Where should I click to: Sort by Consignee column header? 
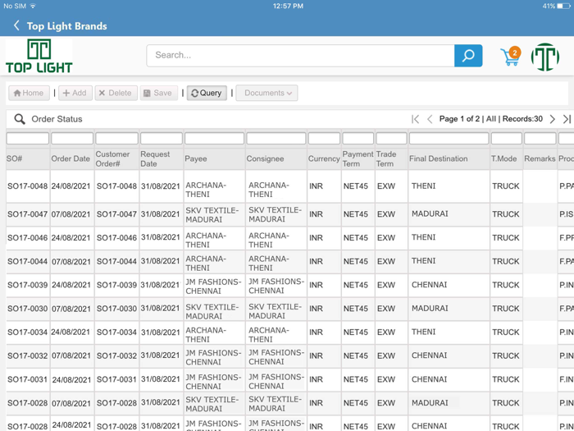(265, 158)
